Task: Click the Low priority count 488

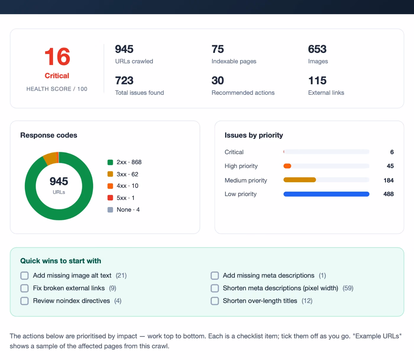Action: (389, 194)
